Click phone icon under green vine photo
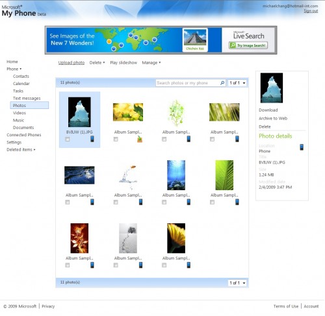This screenshot has height=316, width=325. coord(188,139)
